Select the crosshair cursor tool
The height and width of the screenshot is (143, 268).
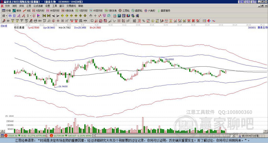pyautogui.click(x=95, y=16)
